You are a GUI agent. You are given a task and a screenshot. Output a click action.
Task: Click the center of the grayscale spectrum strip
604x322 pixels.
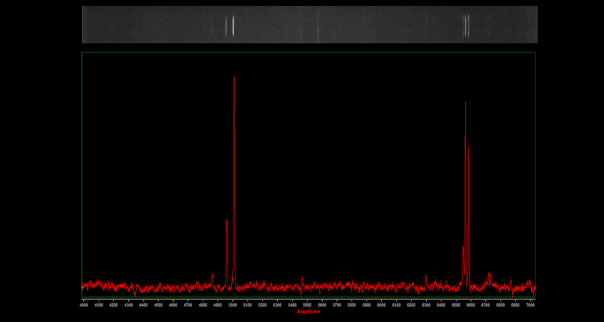pos(309,25)
